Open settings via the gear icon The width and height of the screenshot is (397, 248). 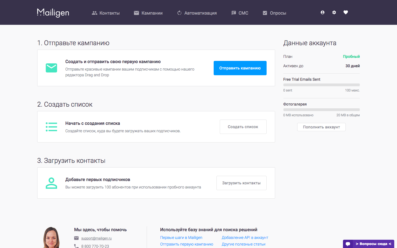click(x=334, y=12)
